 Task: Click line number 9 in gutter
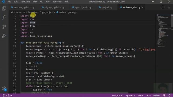(x=15, y=43)
